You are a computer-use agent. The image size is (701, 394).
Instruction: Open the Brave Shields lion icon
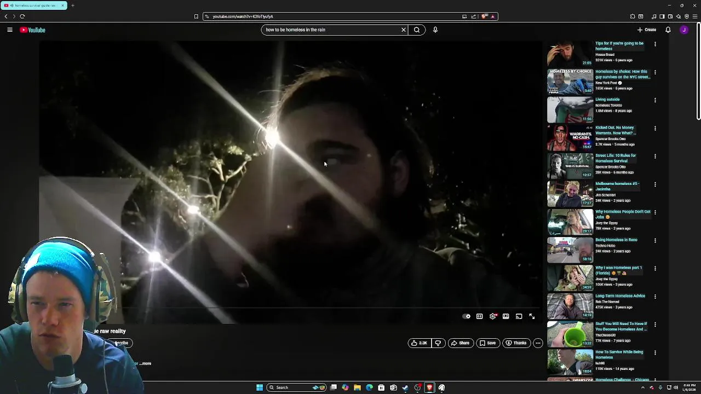pyautogui.click(x=484, y=16)
